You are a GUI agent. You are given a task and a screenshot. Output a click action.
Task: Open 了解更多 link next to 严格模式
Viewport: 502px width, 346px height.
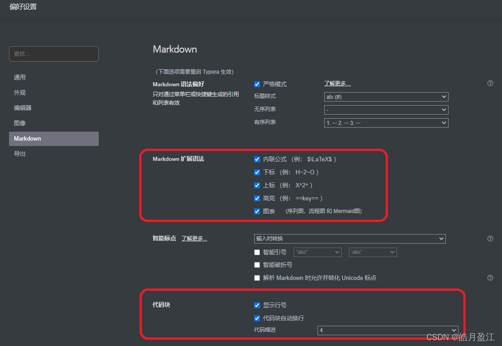click(x=338, y=84)
